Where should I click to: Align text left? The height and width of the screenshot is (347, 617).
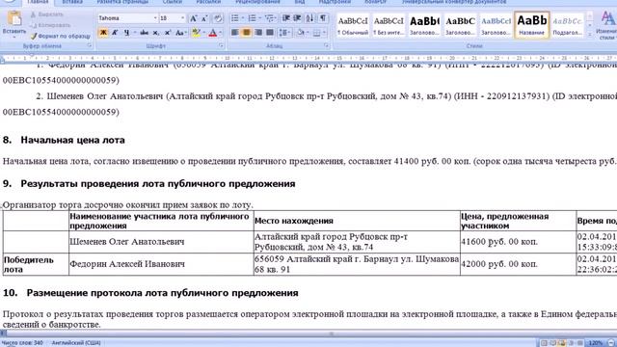pyautogui.click(x=235, y=33)
